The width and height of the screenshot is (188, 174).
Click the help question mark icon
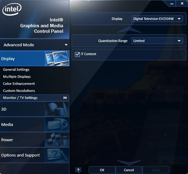pyautogui.click(x=78, y=170)
